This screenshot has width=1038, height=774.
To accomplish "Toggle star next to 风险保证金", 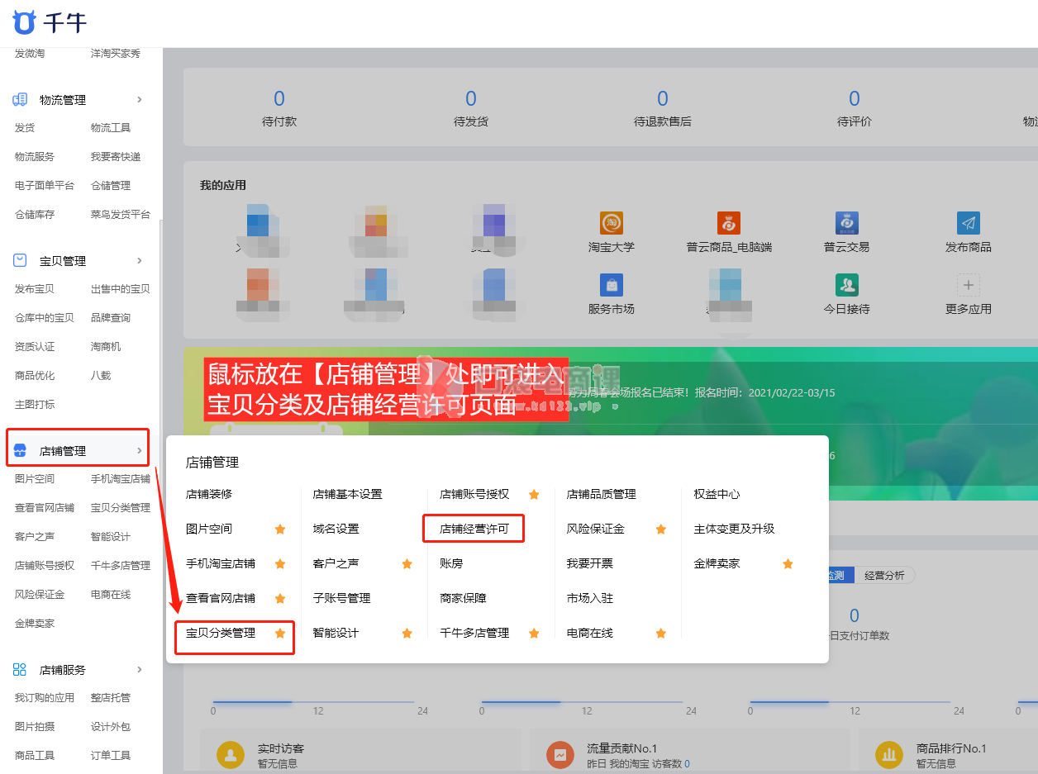I will click(x=661, y=529).
